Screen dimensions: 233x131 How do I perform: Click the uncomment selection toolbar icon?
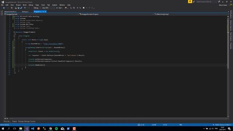click(80, 8)
